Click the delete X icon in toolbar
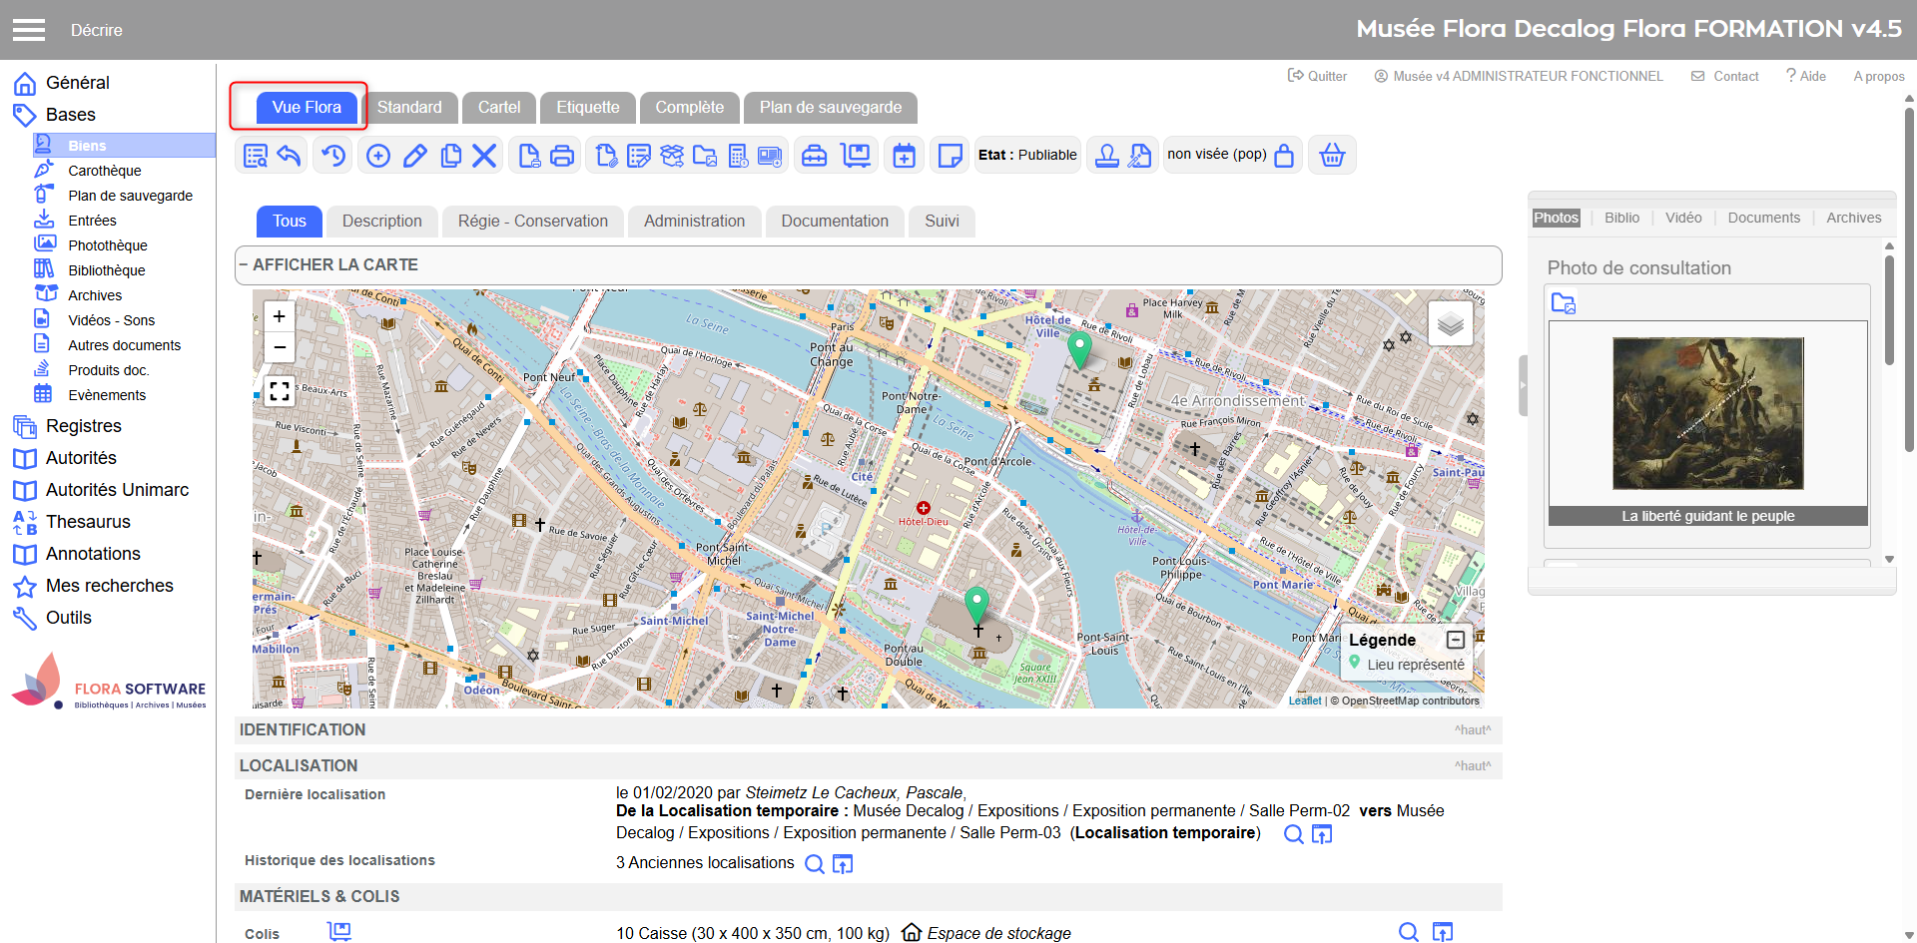The width and height of the screenshot is (1917, 943). (484, 156)
